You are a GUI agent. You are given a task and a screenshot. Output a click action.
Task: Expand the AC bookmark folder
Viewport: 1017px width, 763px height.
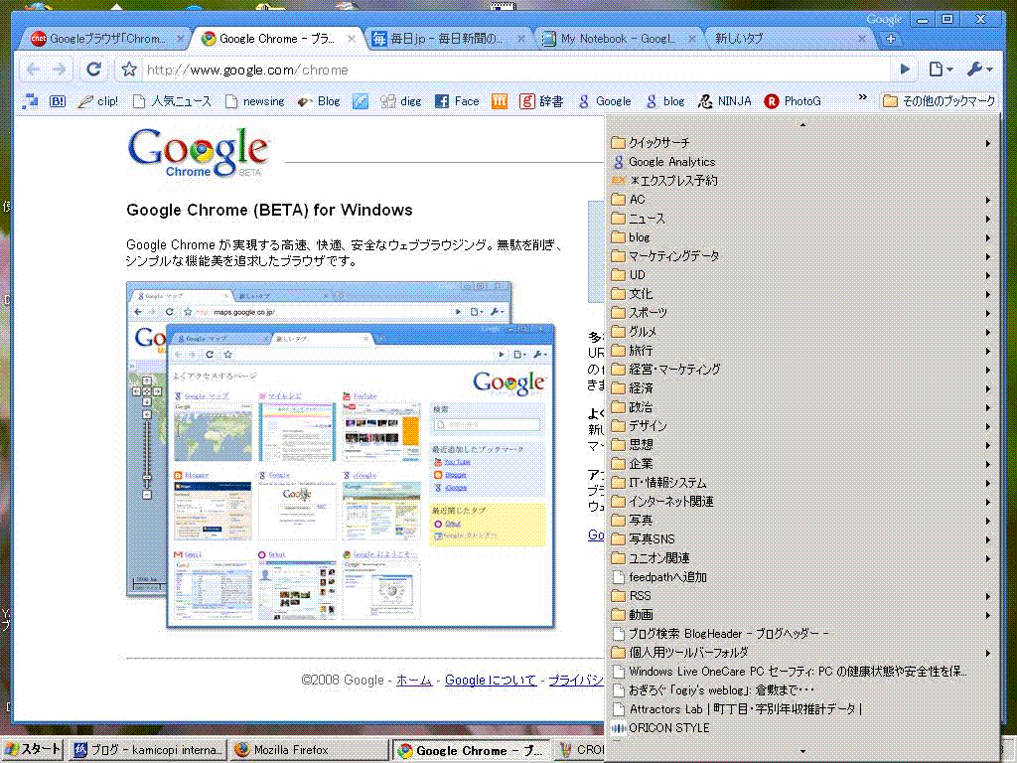(x=801, y=199)
